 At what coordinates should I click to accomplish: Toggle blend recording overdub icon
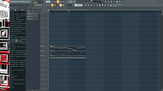[61, 2]
